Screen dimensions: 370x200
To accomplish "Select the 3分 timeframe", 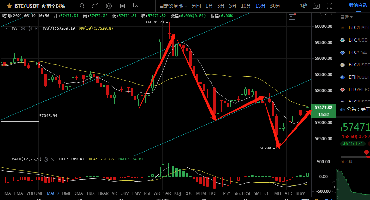I will click(x=221, y=6).
